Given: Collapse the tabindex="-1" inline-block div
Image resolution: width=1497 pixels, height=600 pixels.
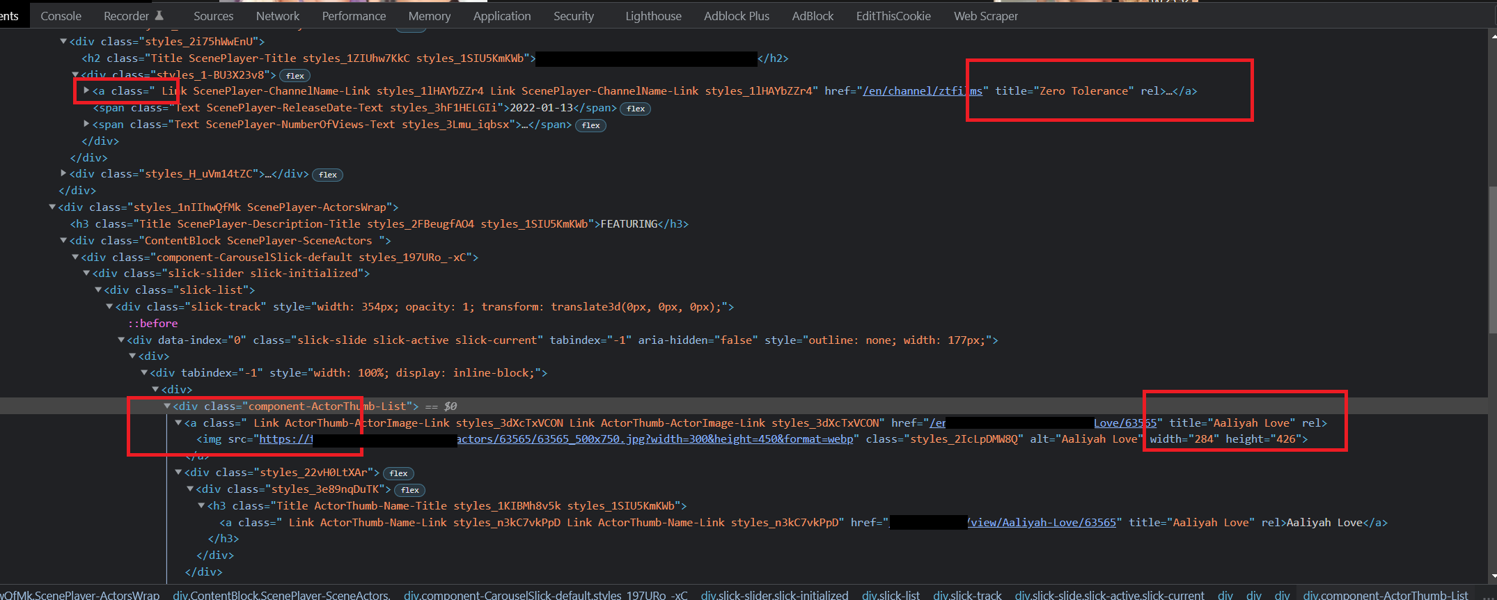Looking at the screenshot, I should tap(144, 372).
